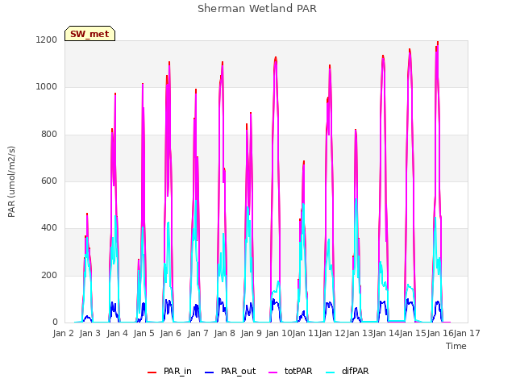Viewport: 516px width, 387px height.
Task: Toggle the difPAR legend entry
Action: coord(347,372)
